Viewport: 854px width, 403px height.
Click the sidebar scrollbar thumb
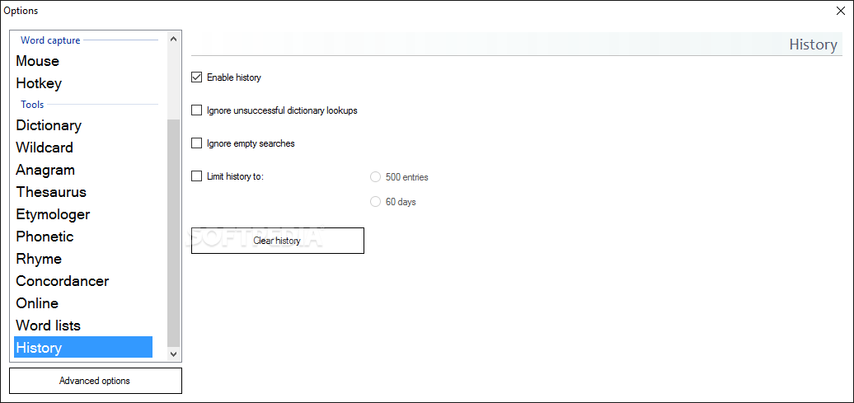coord(173,233)
